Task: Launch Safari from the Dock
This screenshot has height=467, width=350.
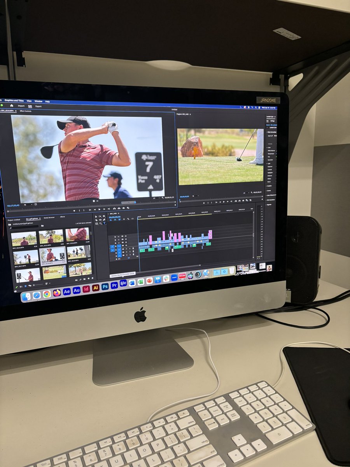Action: pyautogui.click(x=37, y=295)
